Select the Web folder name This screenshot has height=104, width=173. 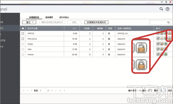tap(29, 49)
